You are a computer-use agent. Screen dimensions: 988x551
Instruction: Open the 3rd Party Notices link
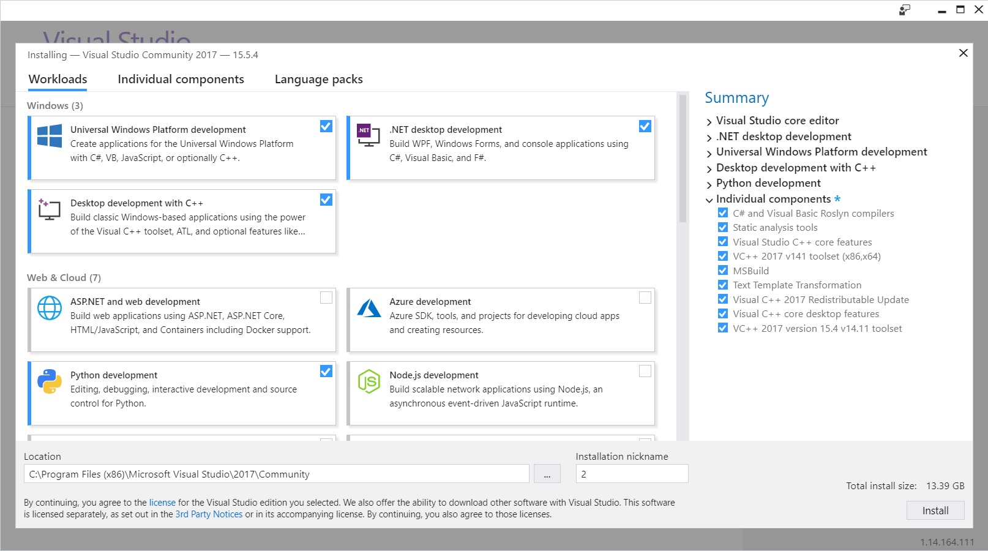pyautogui.click(x=209, y=514)
